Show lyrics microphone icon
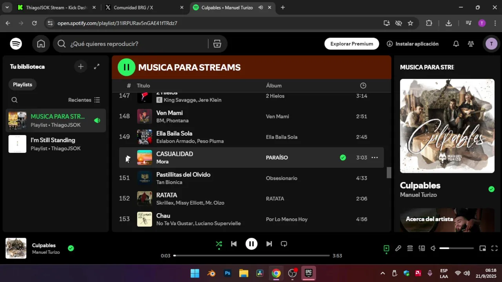Image resolution: width=502 pixels, height=282 pixels. pos(398,248)
